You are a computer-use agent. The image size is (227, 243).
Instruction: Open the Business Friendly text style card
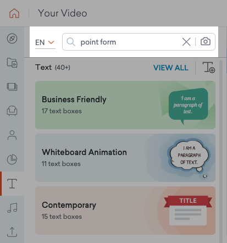click(x=125, y=105)
